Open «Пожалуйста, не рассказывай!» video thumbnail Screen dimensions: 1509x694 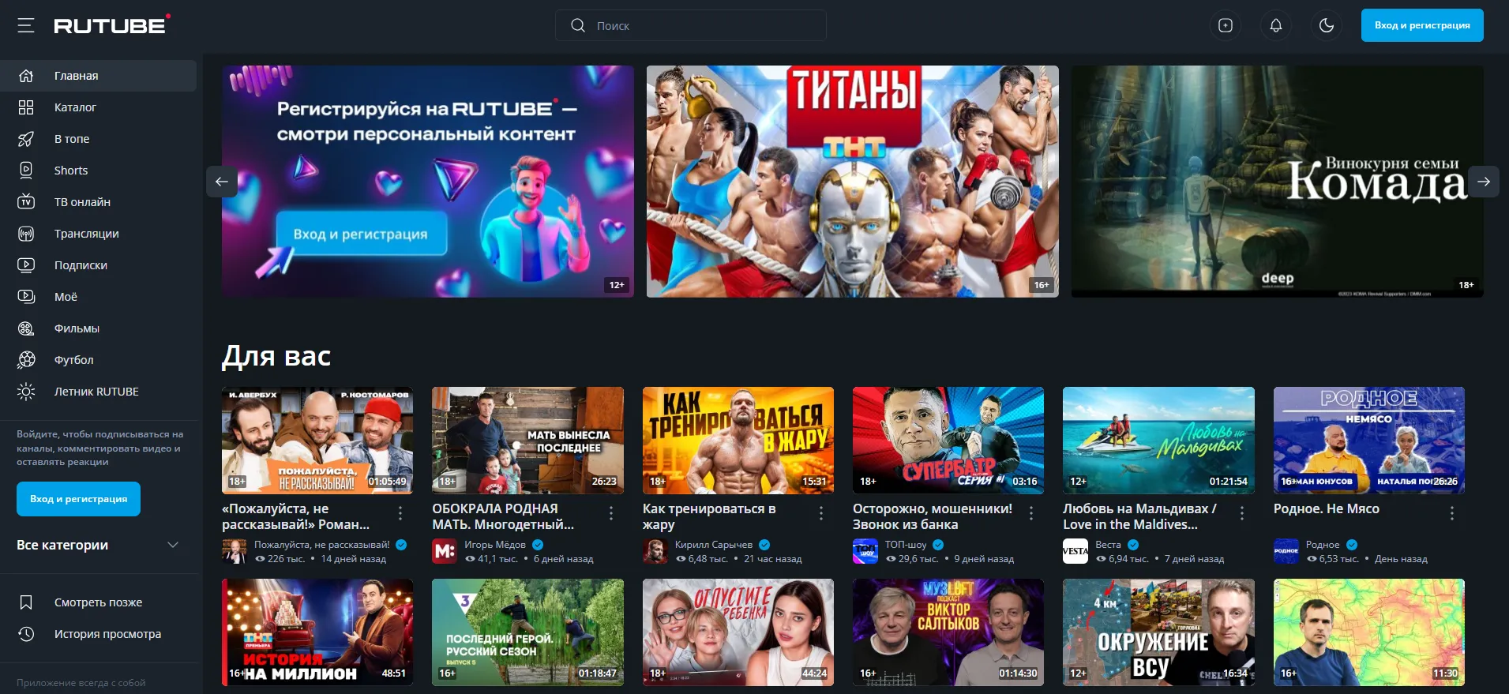point(317,441)
